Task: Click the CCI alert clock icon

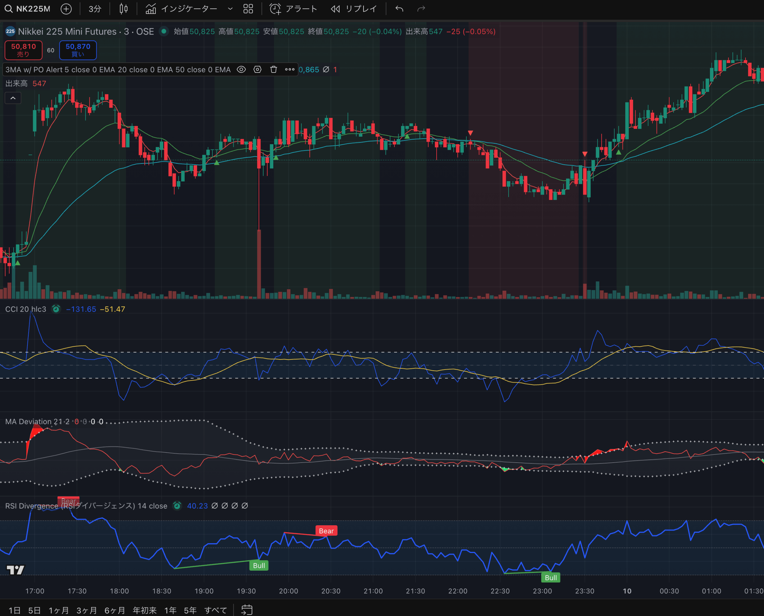Action: click(x=56, y=309)
